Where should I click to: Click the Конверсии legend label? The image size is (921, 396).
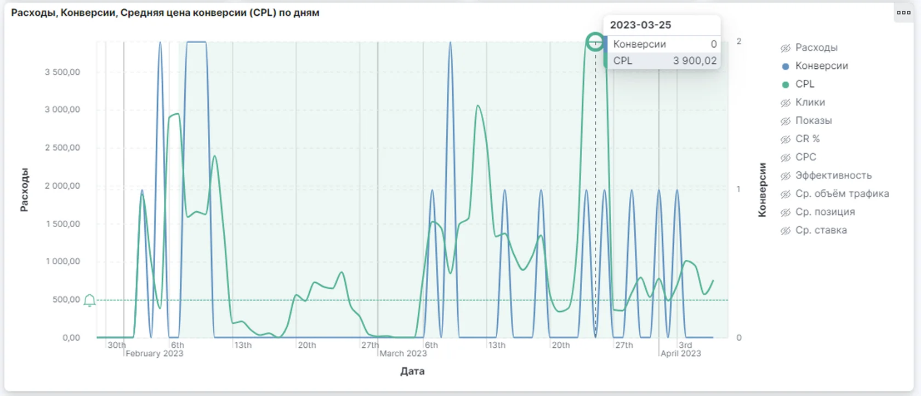(822, 66)
